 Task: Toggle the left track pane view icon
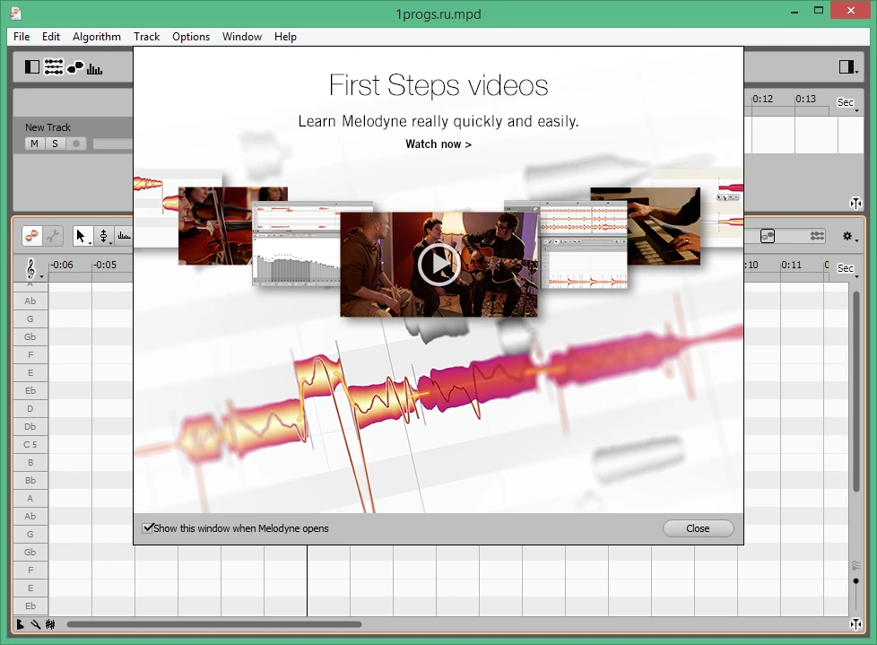coord(32,67)
